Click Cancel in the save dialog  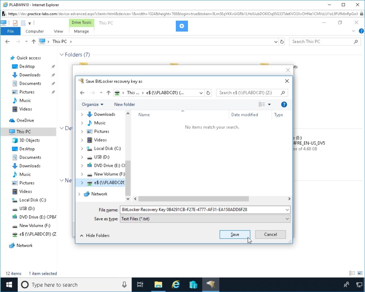[x=270, y=235]
